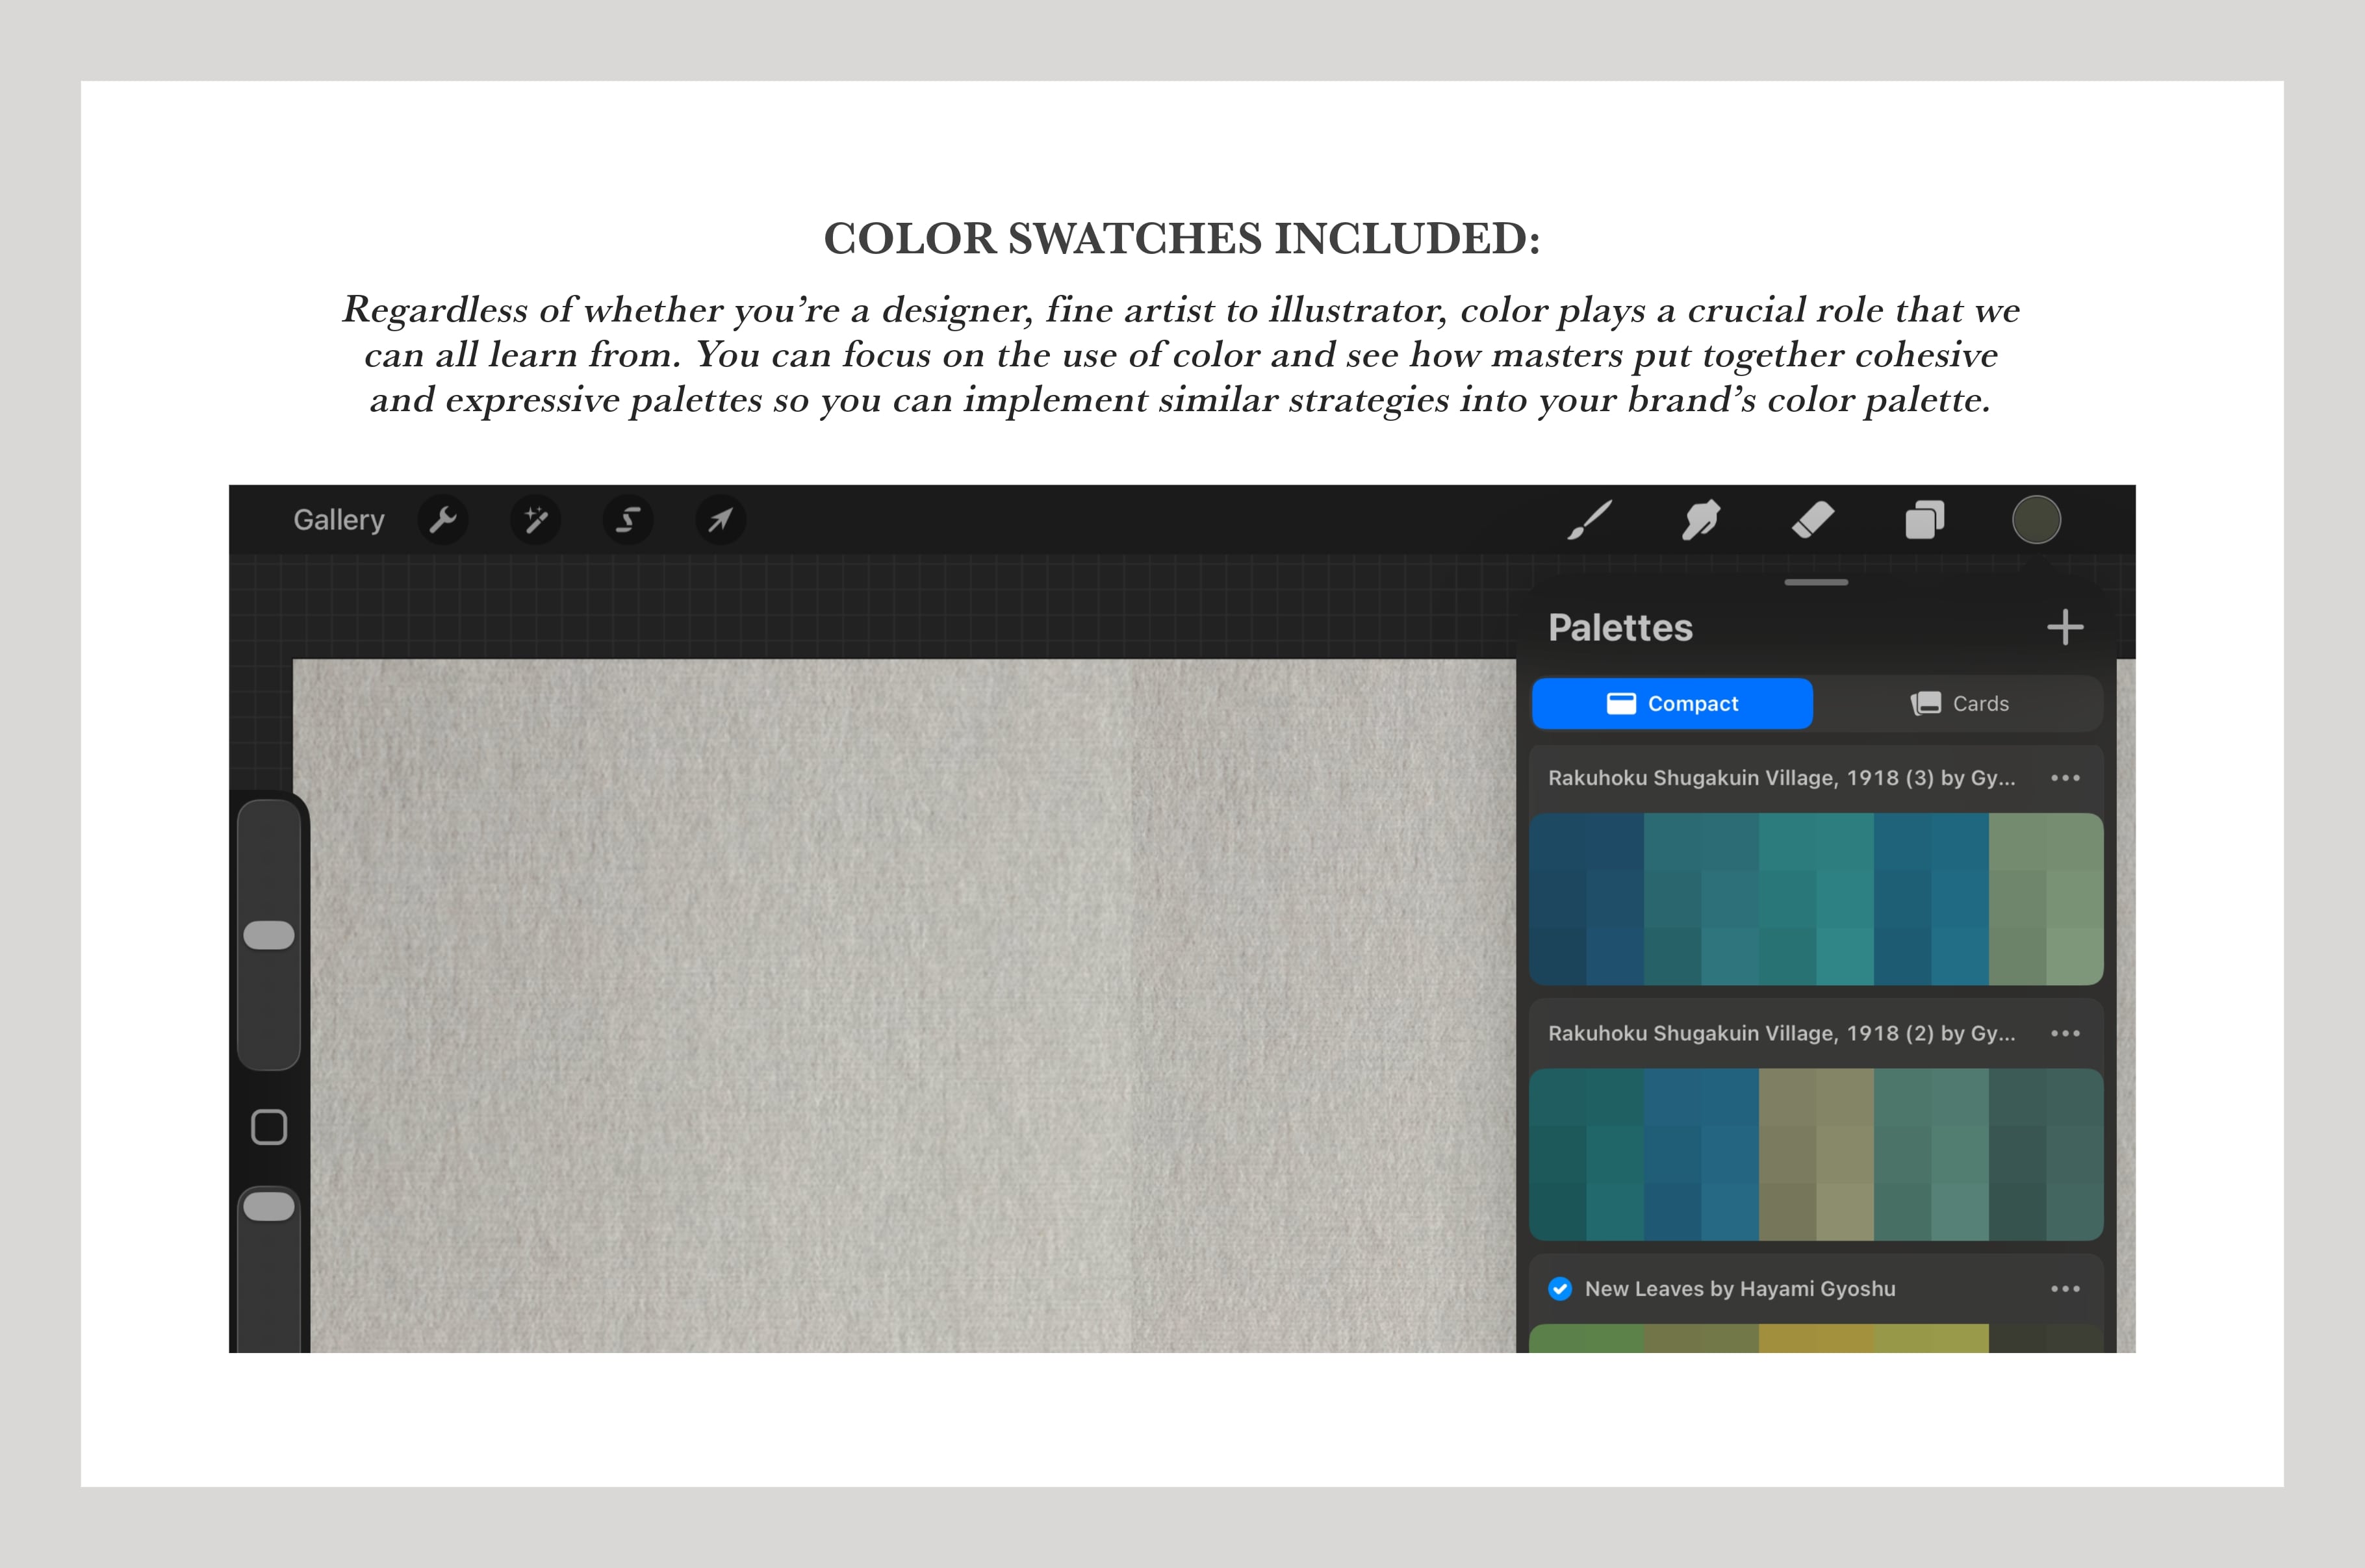
Task: Activate the Selection S tool
Action: tap(628, 520)
